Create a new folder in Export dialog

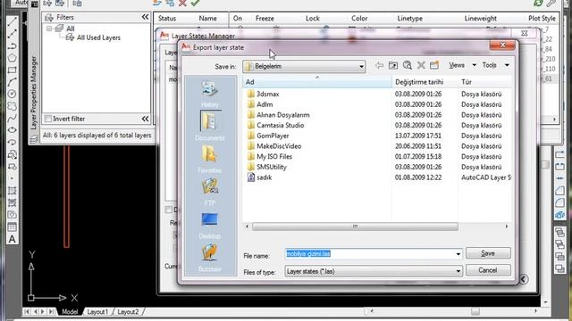434,65
